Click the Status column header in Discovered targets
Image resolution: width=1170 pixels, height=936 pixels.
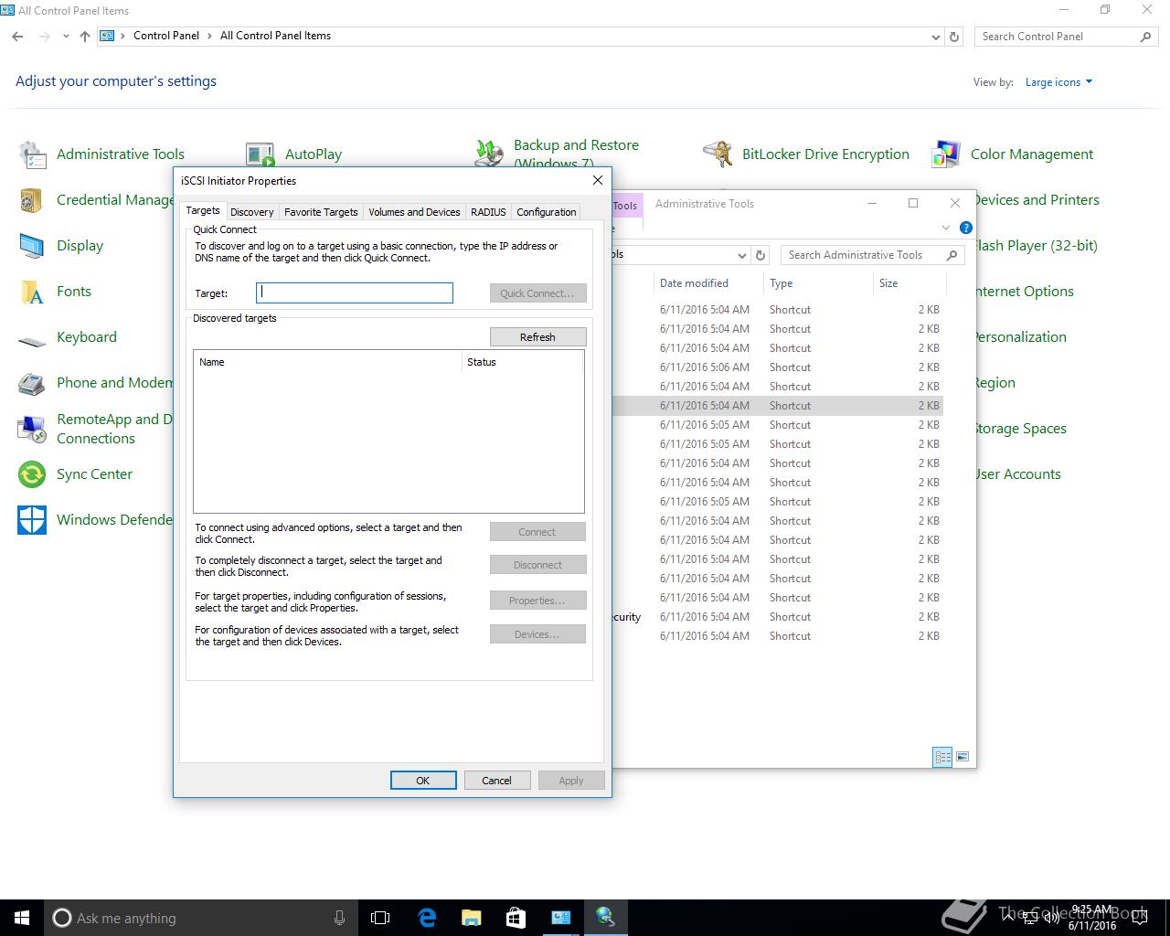coord(522,362)
